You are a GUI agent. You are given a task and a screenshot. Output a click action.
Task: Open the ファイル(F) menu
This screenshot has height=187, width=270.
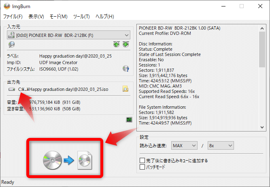pos(13,17)
